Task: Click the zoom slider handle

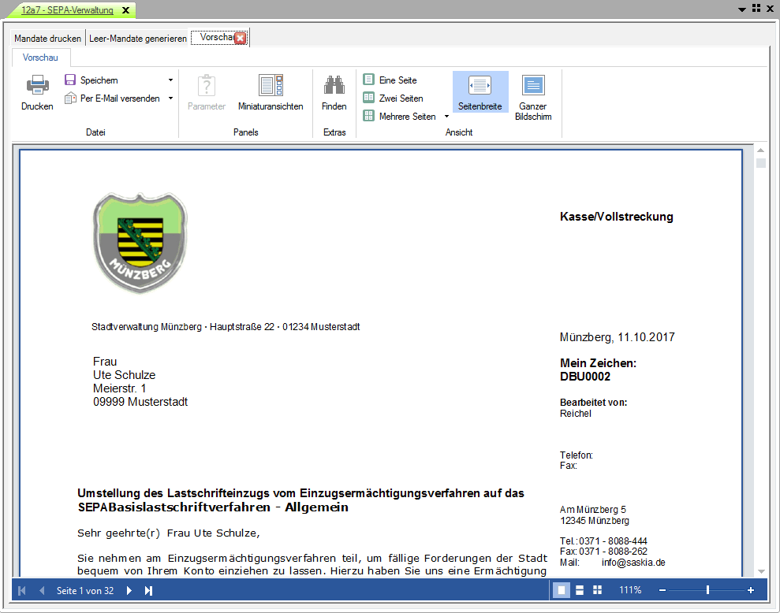Action: (x=707, y=590)
